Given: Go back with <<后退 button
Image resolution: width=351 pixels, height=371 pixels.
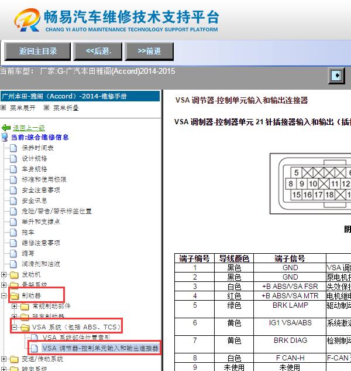Looking at the screenshot, I should pyautogui.click(x=98, y=52).
